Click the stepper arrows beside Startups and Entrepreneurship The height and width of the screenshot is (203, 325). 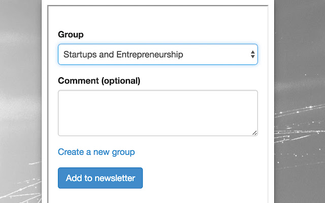tap(252, 54)
